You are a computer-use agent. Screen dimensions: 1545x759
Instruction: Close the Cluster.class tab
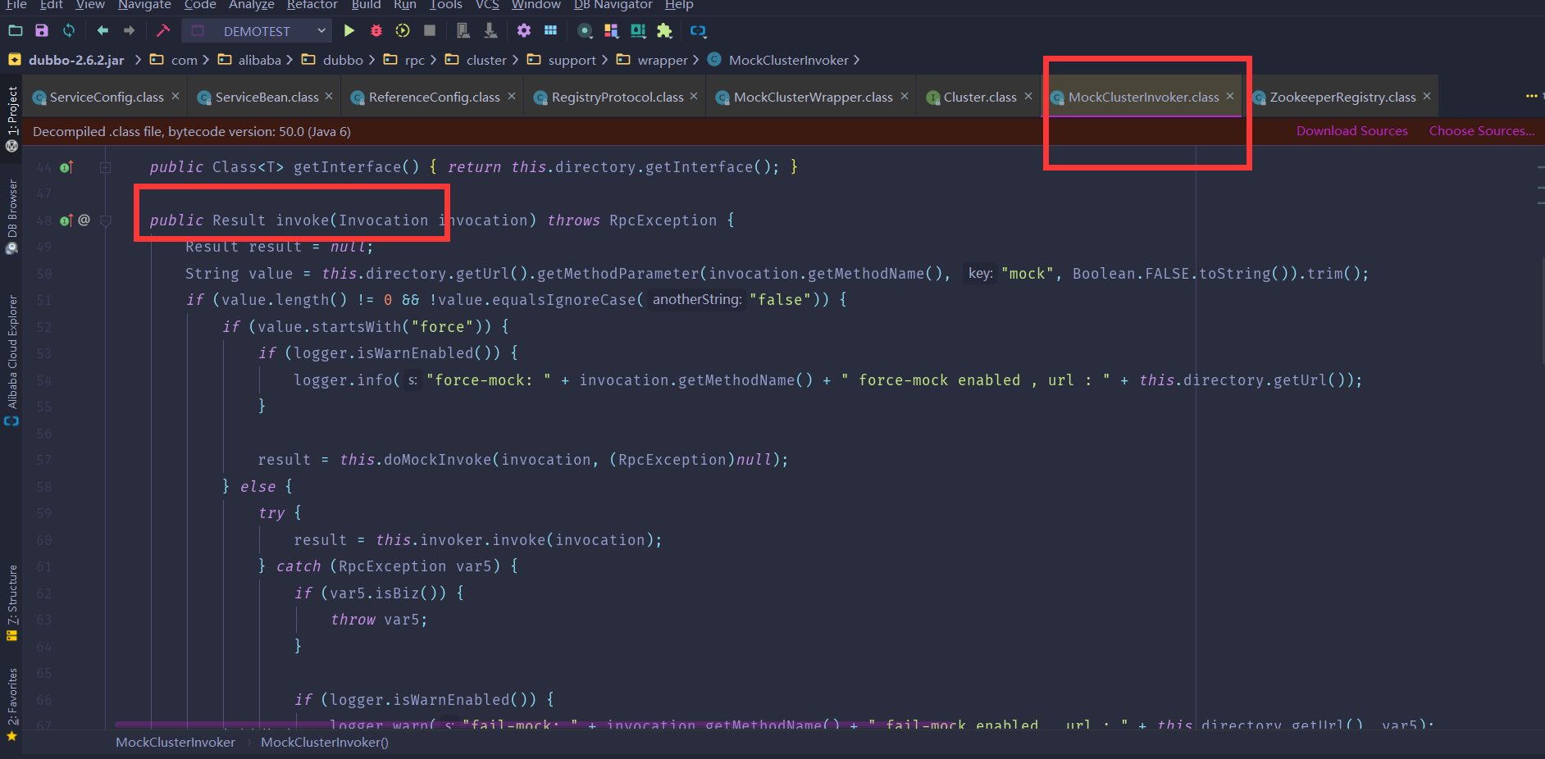pyautogui.click(x=1028, y=96)
